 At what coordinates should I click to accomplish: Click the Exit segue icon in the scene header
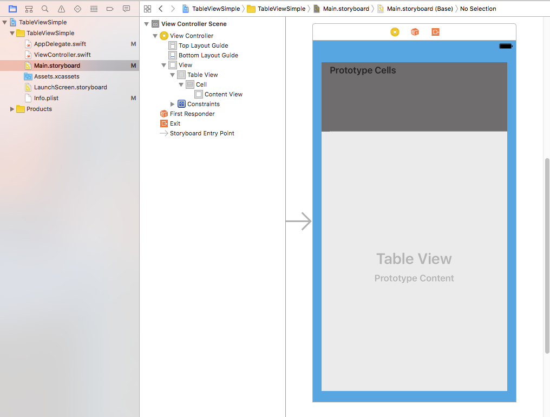point(435,32)
